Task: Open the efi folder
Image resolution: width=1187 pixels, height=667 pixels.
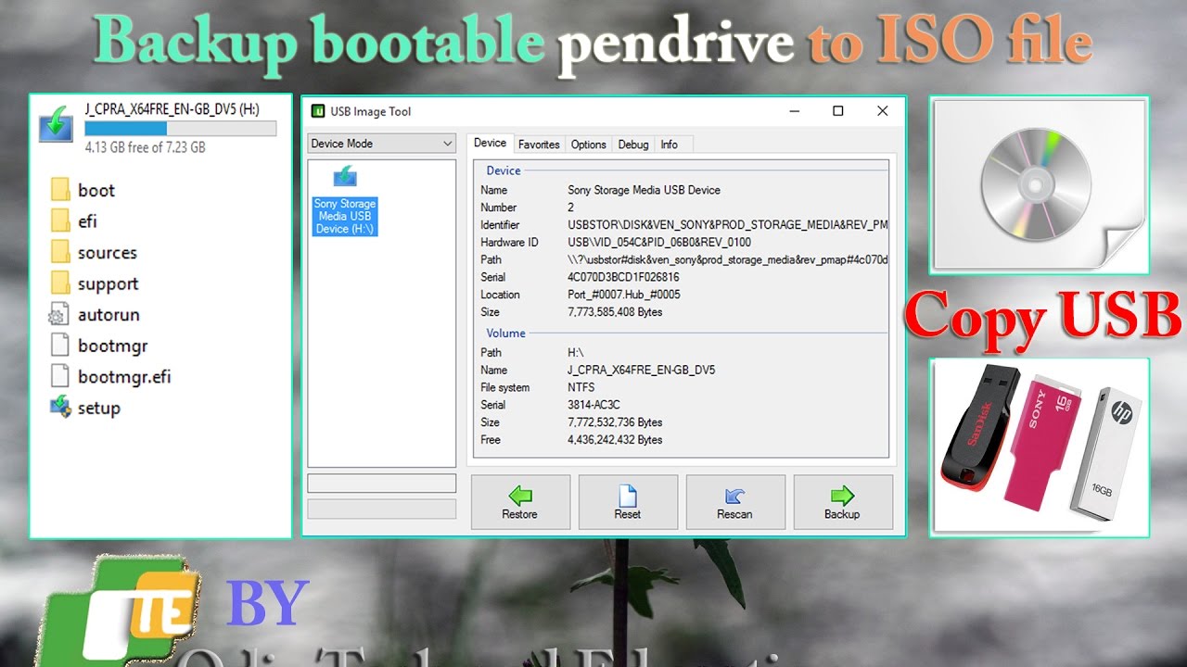Action: click(74, 221)
